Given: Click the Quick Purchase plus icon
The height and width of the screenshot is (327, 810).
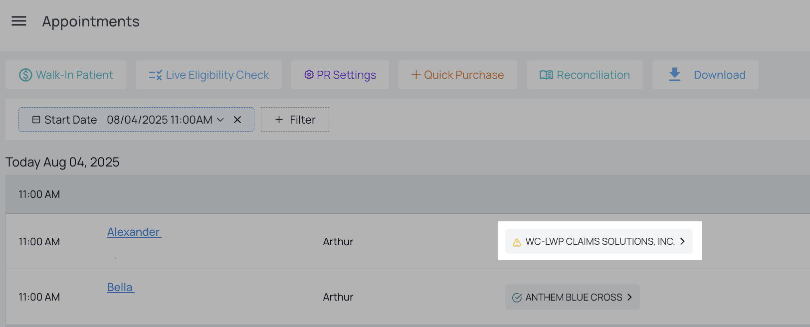Looking at the screenshot, I should (415, 75).
